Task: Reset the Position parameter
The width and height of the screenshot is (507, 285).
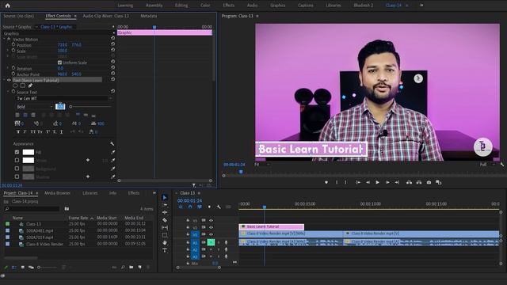Action: (112, 44)
